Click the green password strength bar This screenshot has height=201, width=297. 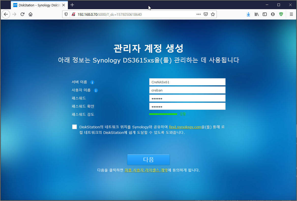point(163,114)
